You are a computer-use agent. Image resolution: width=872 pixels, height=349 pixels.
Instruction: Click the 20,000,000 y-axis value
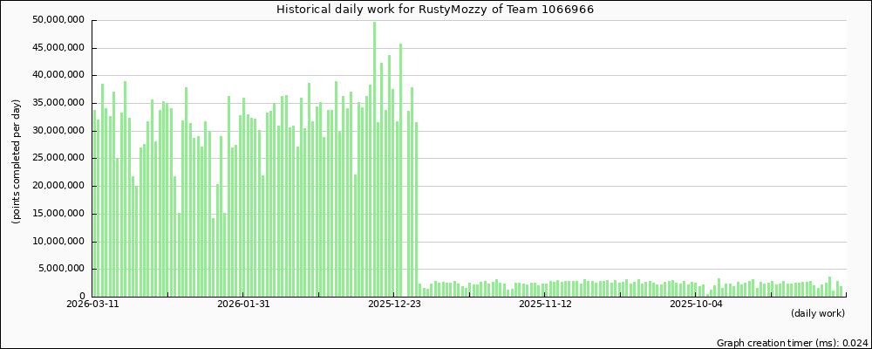(58, 186)
